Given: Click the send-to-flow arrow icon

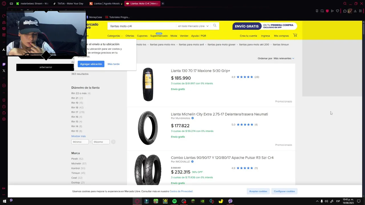Looking at the screenshot, I should tap(332, 11).
